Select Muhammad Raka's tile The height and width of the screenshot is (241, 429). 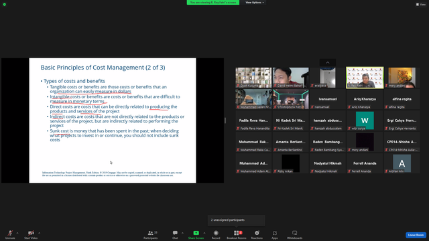click(x=253, y=142)
